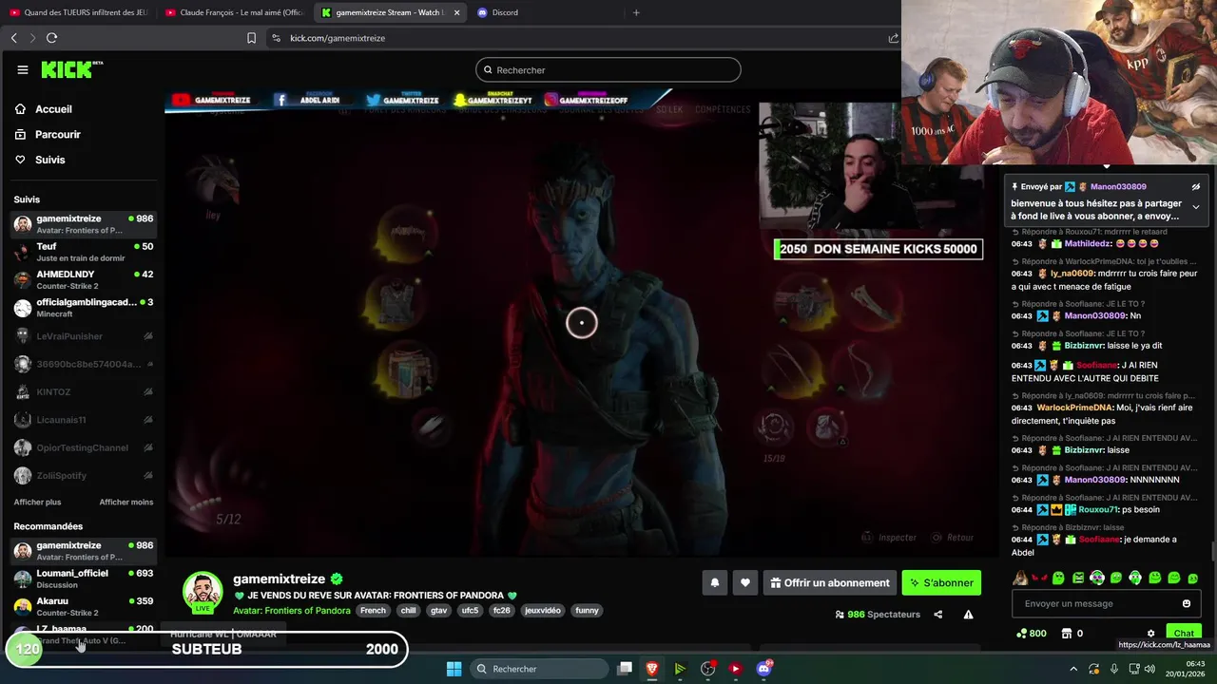Image resolution: width=1217 pixels, height=684 pixels.
Task: Toggle the follow heart button
Action: (x=745, y=583)
